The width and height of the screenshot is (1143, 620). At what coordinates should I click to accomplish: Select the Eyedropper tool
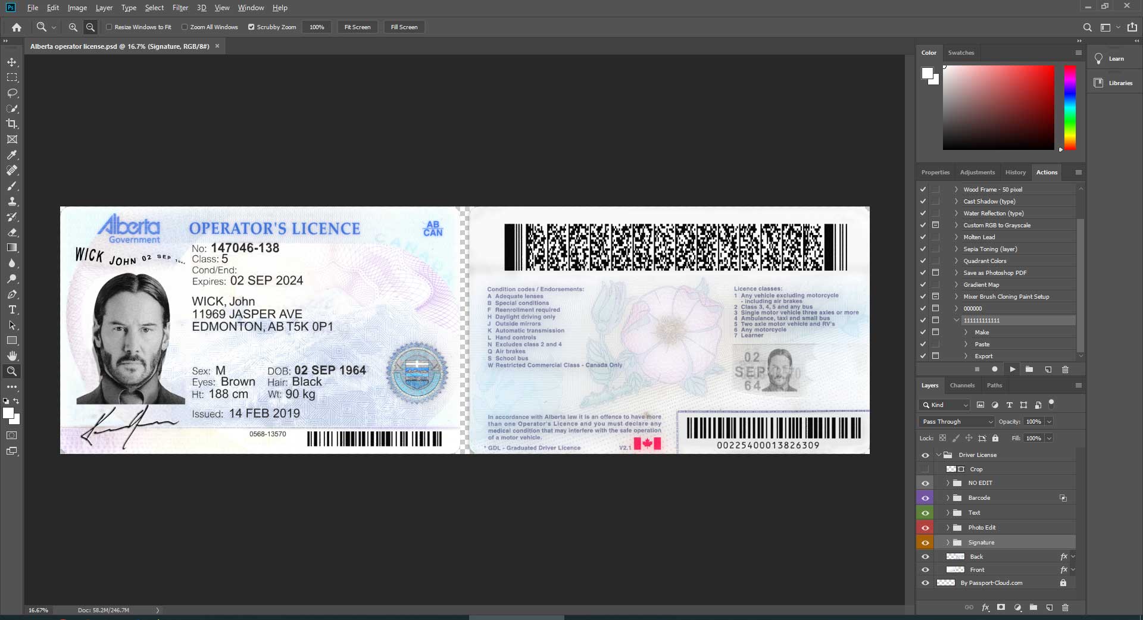click(12, 155)
